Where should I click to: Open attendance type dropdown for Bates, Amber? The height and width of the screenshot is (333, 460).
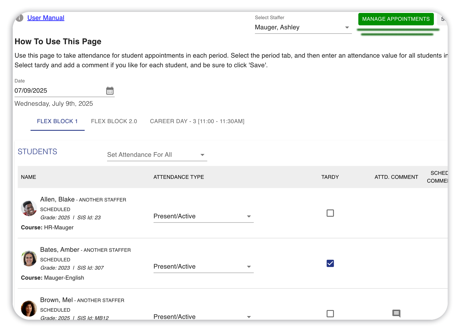tap(203, 267)
